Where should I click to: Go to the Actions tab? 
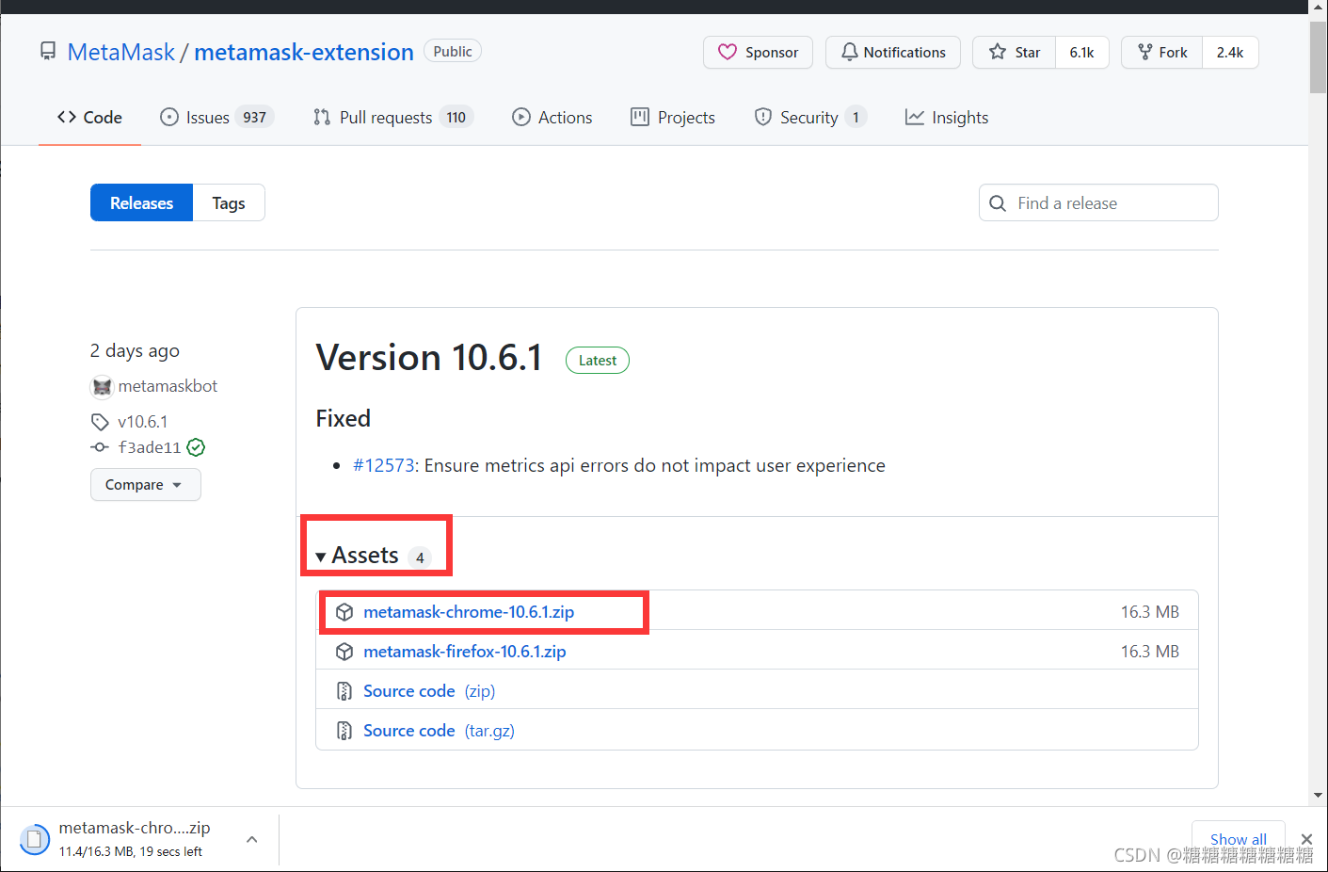(x=552, y=118)
